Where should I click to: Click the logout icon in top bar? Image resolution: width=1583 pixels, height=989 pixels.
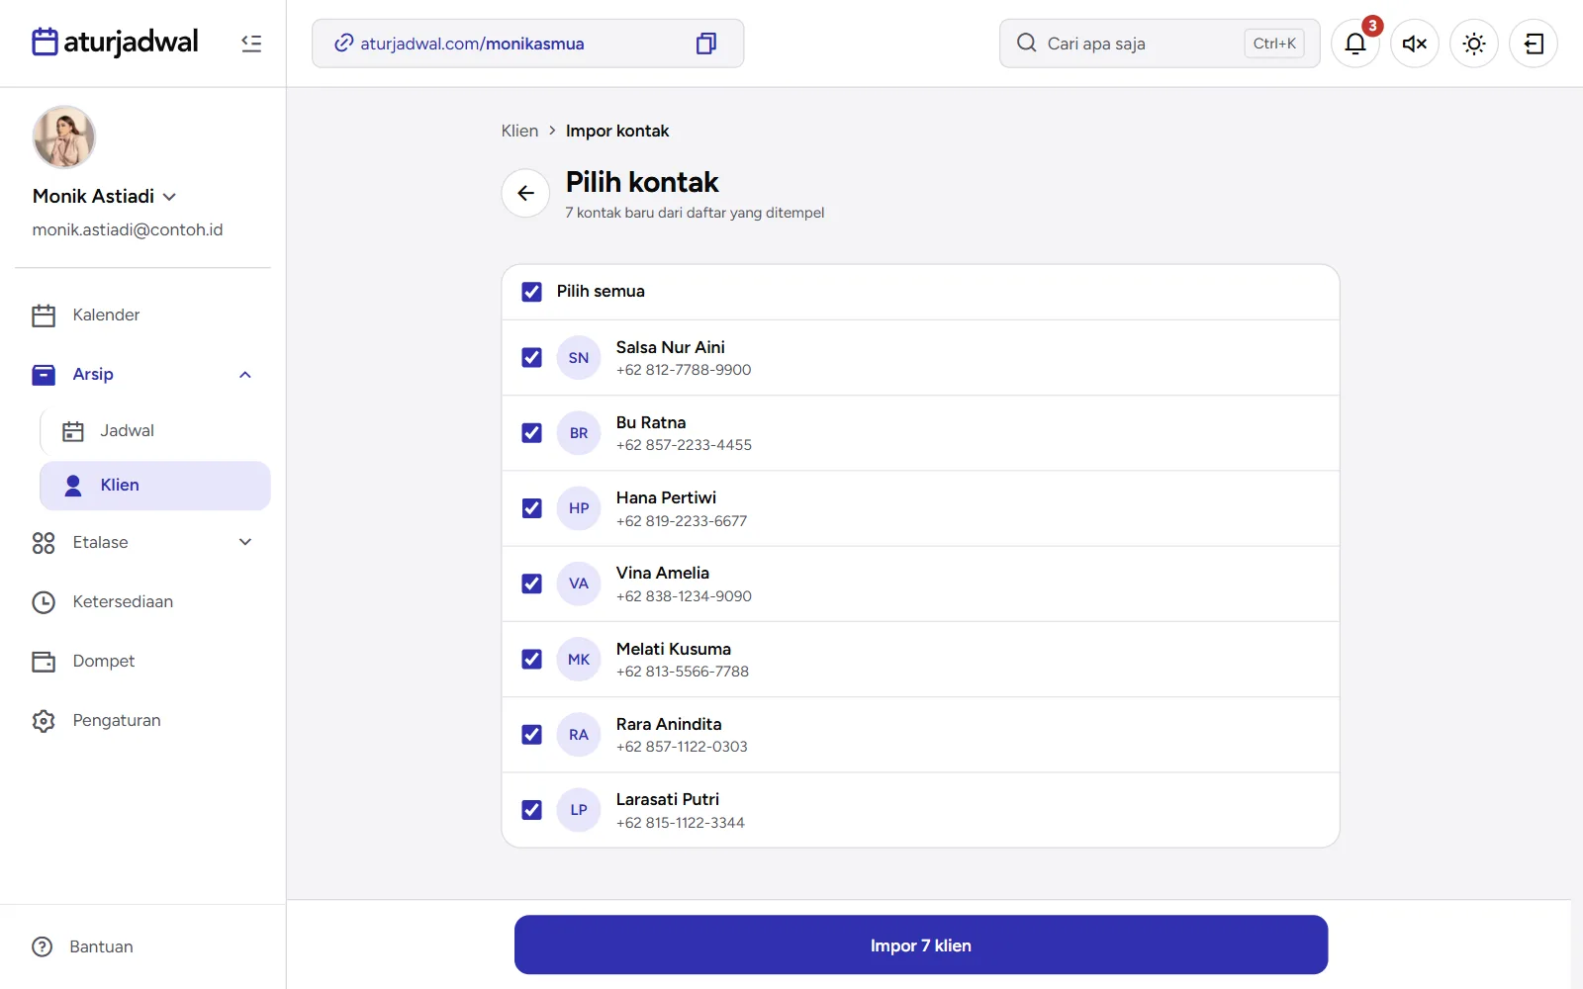click(x=1534, y=44)
